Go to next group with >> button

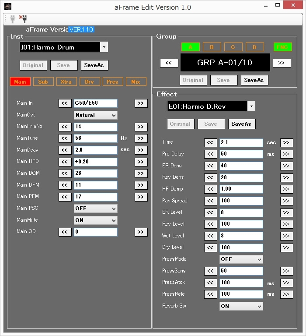pyautogui.click(x=282, y=63)
